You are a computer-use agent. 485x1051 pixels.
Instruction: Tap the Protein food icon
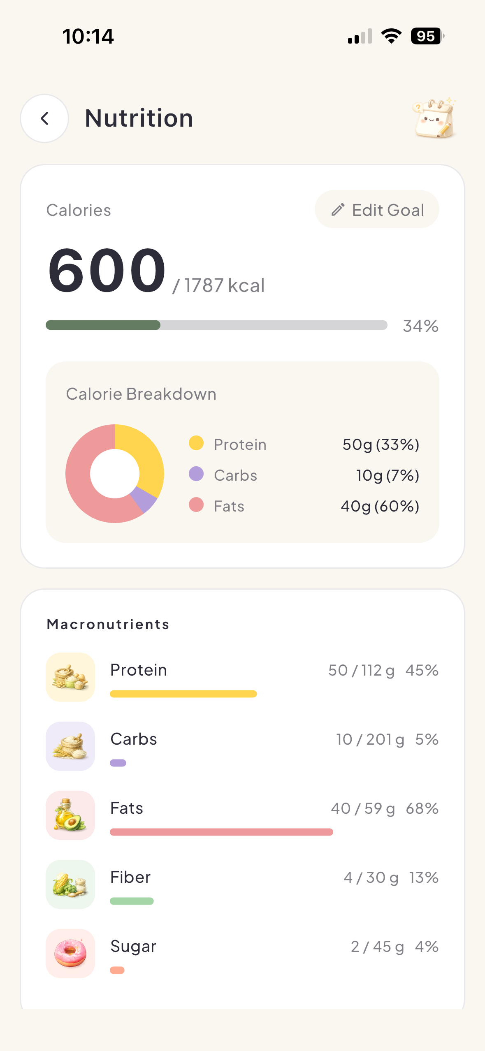(x=70, y=677)
